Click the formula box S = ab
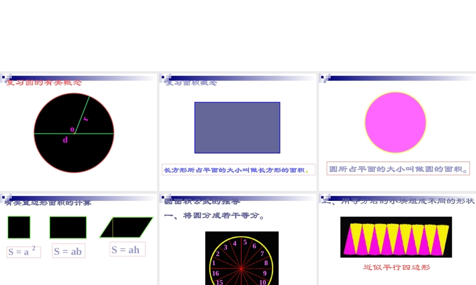Viewport: 476px width, 285px height. click(x=68, y=251)
